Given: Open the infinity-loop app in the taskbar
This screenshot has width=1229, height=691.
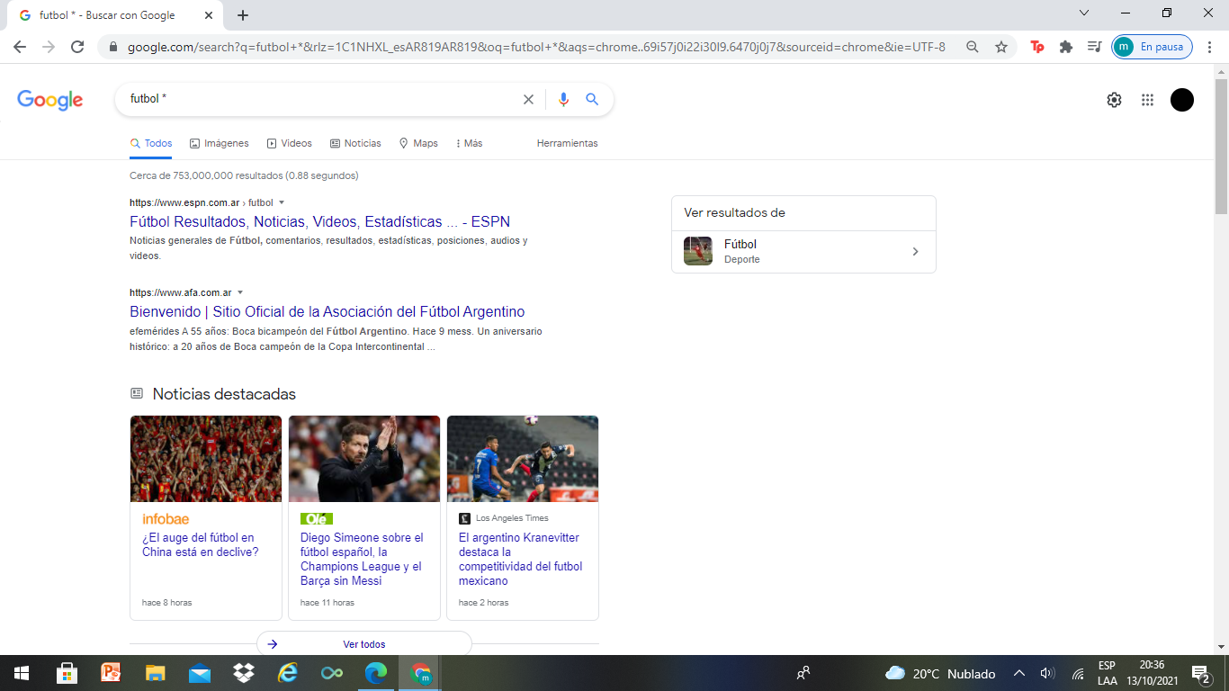Looking at the screenshot, I should click(x=332, y=673).
